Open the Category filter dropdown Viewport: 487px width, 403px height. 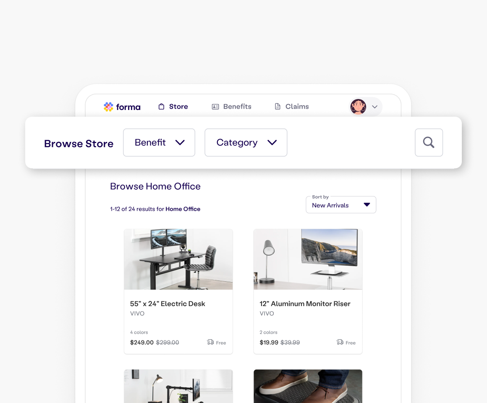coord(246,142)
